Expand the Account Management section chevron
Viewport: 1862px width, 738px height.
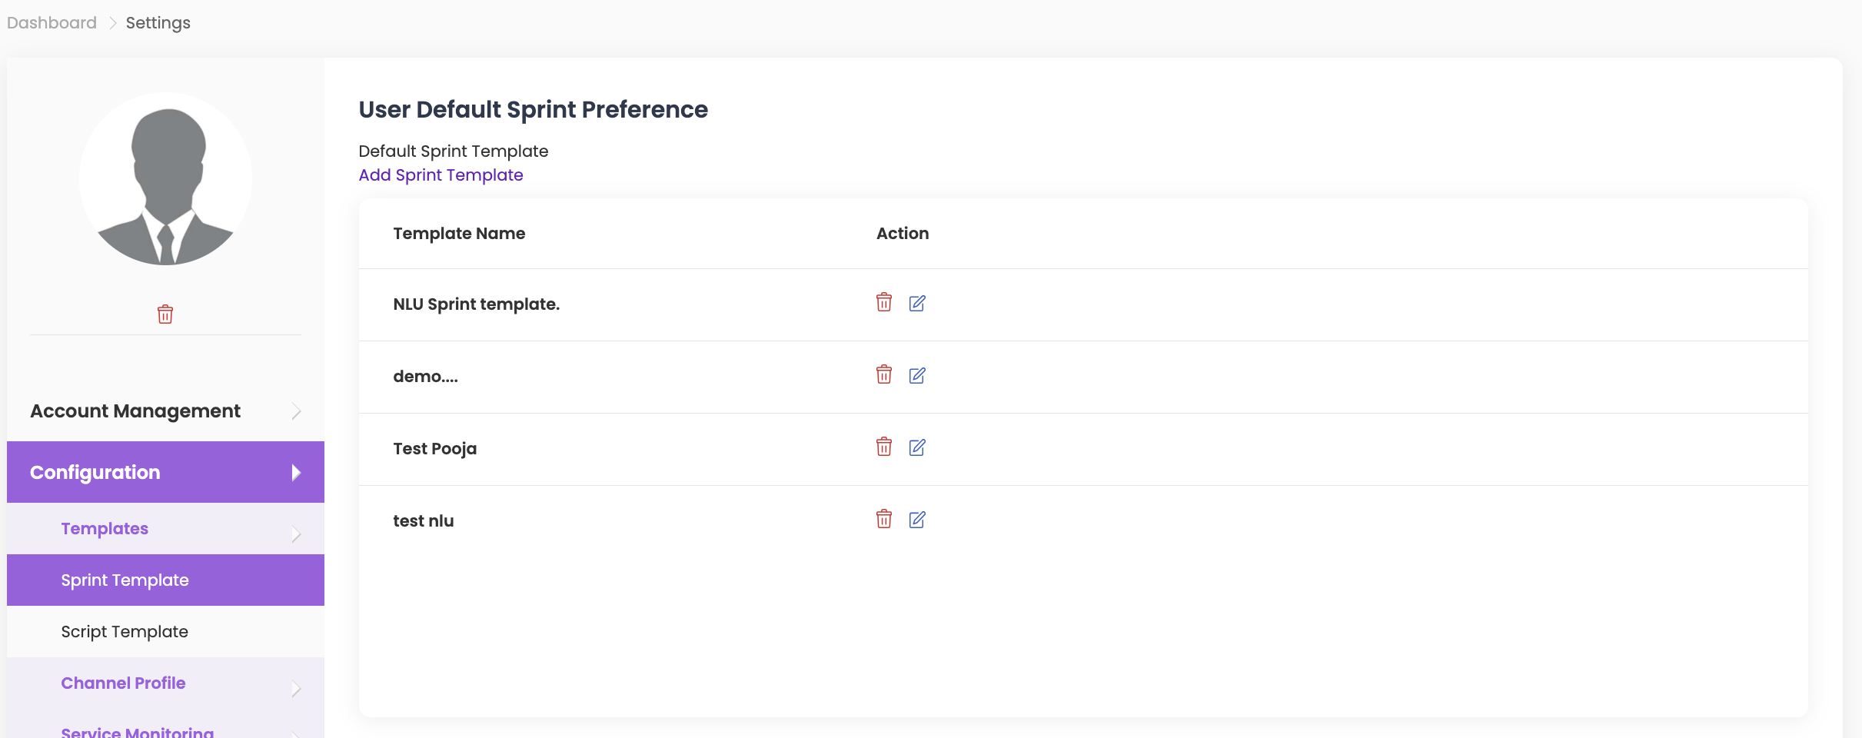pyautogui.click(x=296, y=412)
